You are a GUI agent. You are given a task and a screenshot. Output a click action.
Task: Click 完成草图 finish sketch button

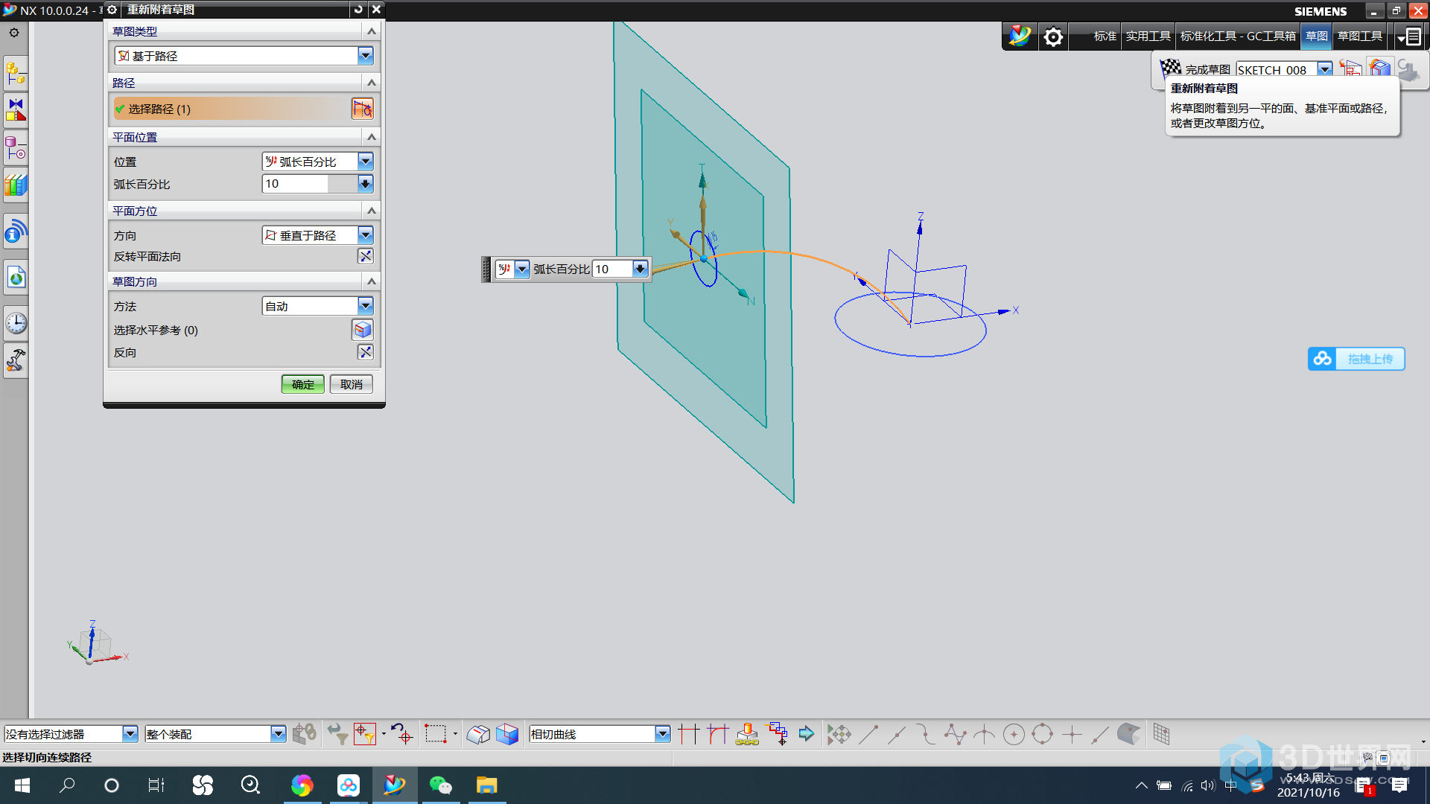click(1195, 69)
